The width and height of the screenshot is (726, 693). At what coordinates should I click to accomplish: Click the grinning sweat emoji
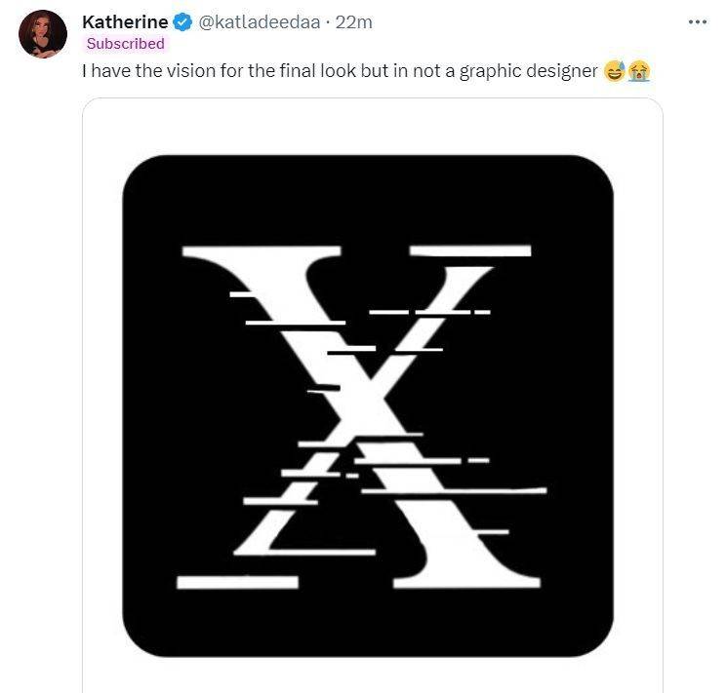click(x=615, y=71)
